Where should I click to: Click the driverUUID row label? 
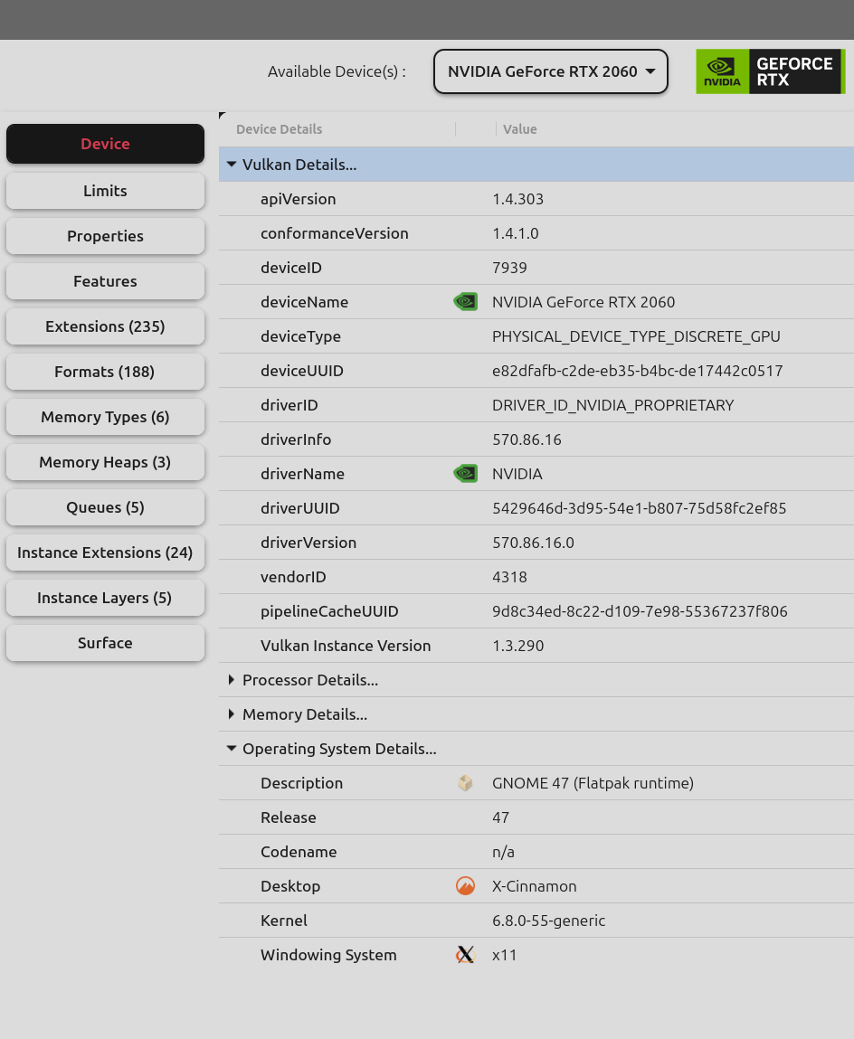300,508
